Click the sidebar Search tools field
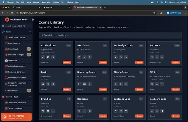Screen dimensions: 188x122 coord(17,26)
